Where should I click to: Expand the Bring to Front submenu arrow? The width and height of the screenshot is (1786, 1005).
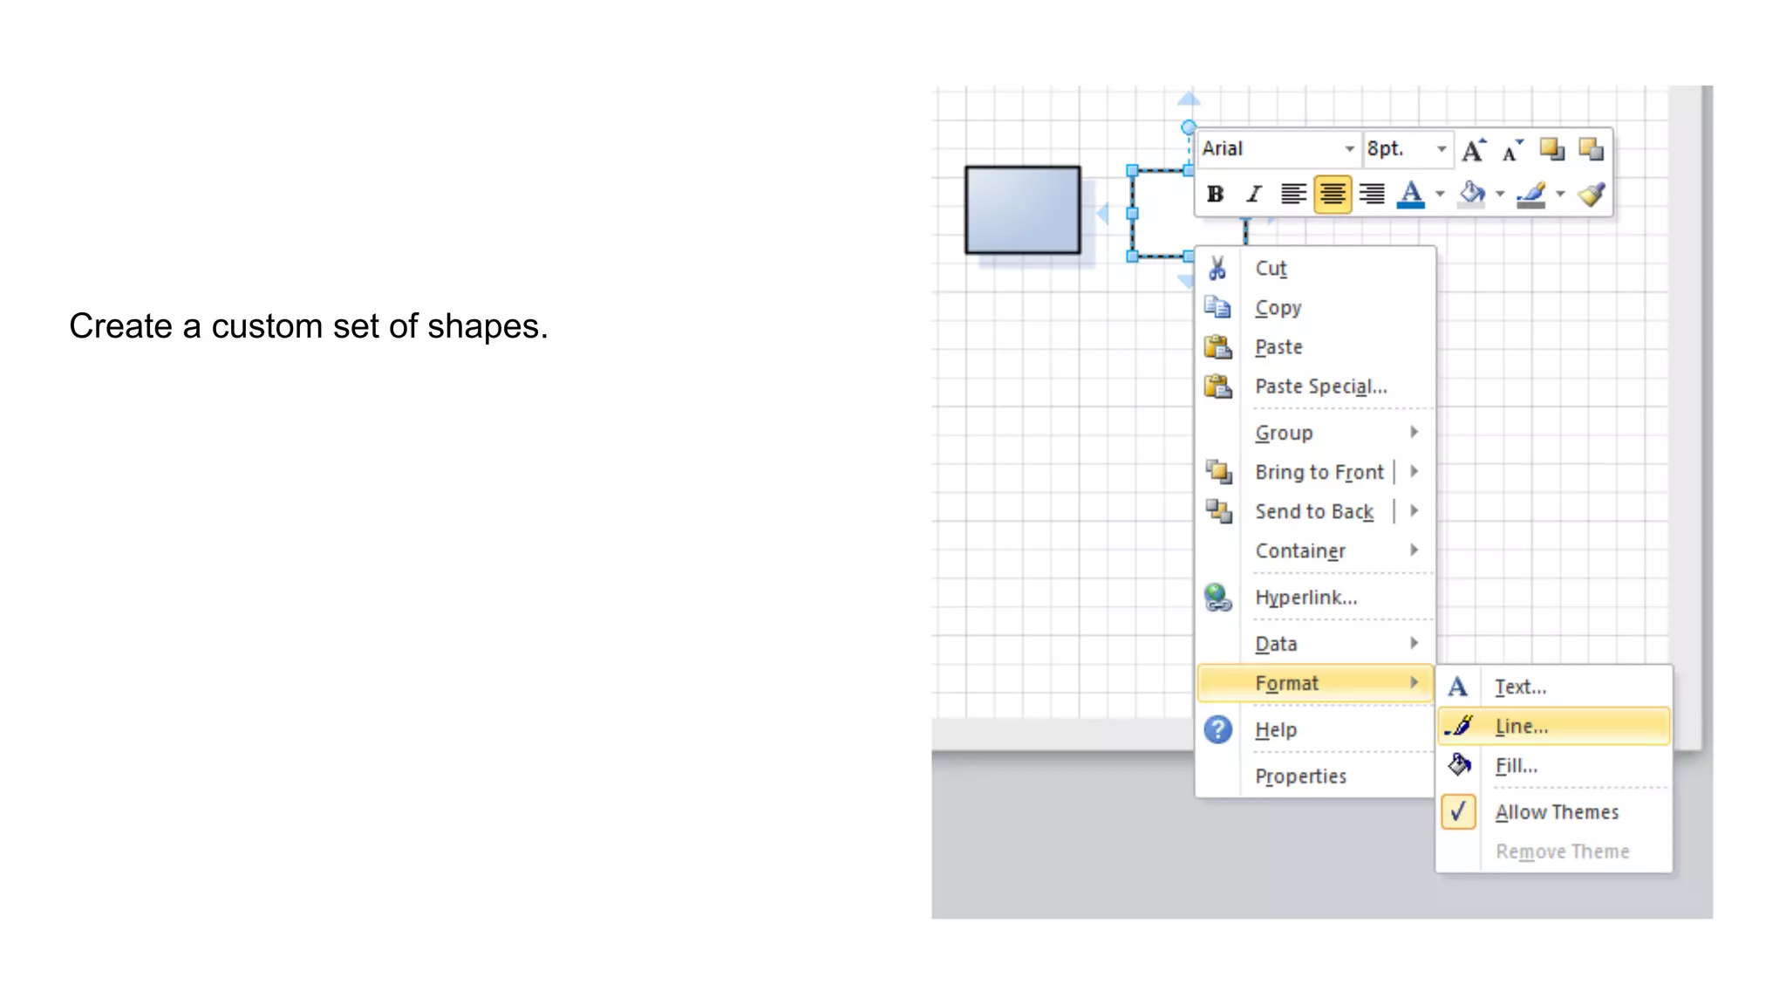click(x=1414, y=472)
